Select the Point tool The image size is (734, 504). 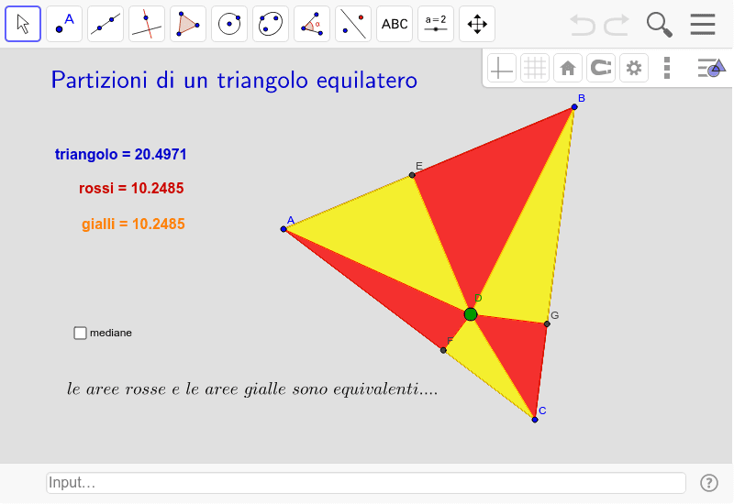click(64, 24)
